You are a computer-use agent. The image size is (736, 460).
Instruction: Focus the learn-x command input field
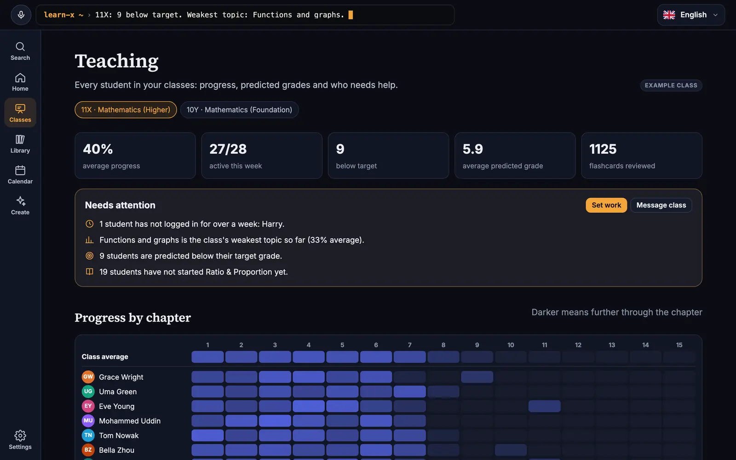(x=245, y=15)
